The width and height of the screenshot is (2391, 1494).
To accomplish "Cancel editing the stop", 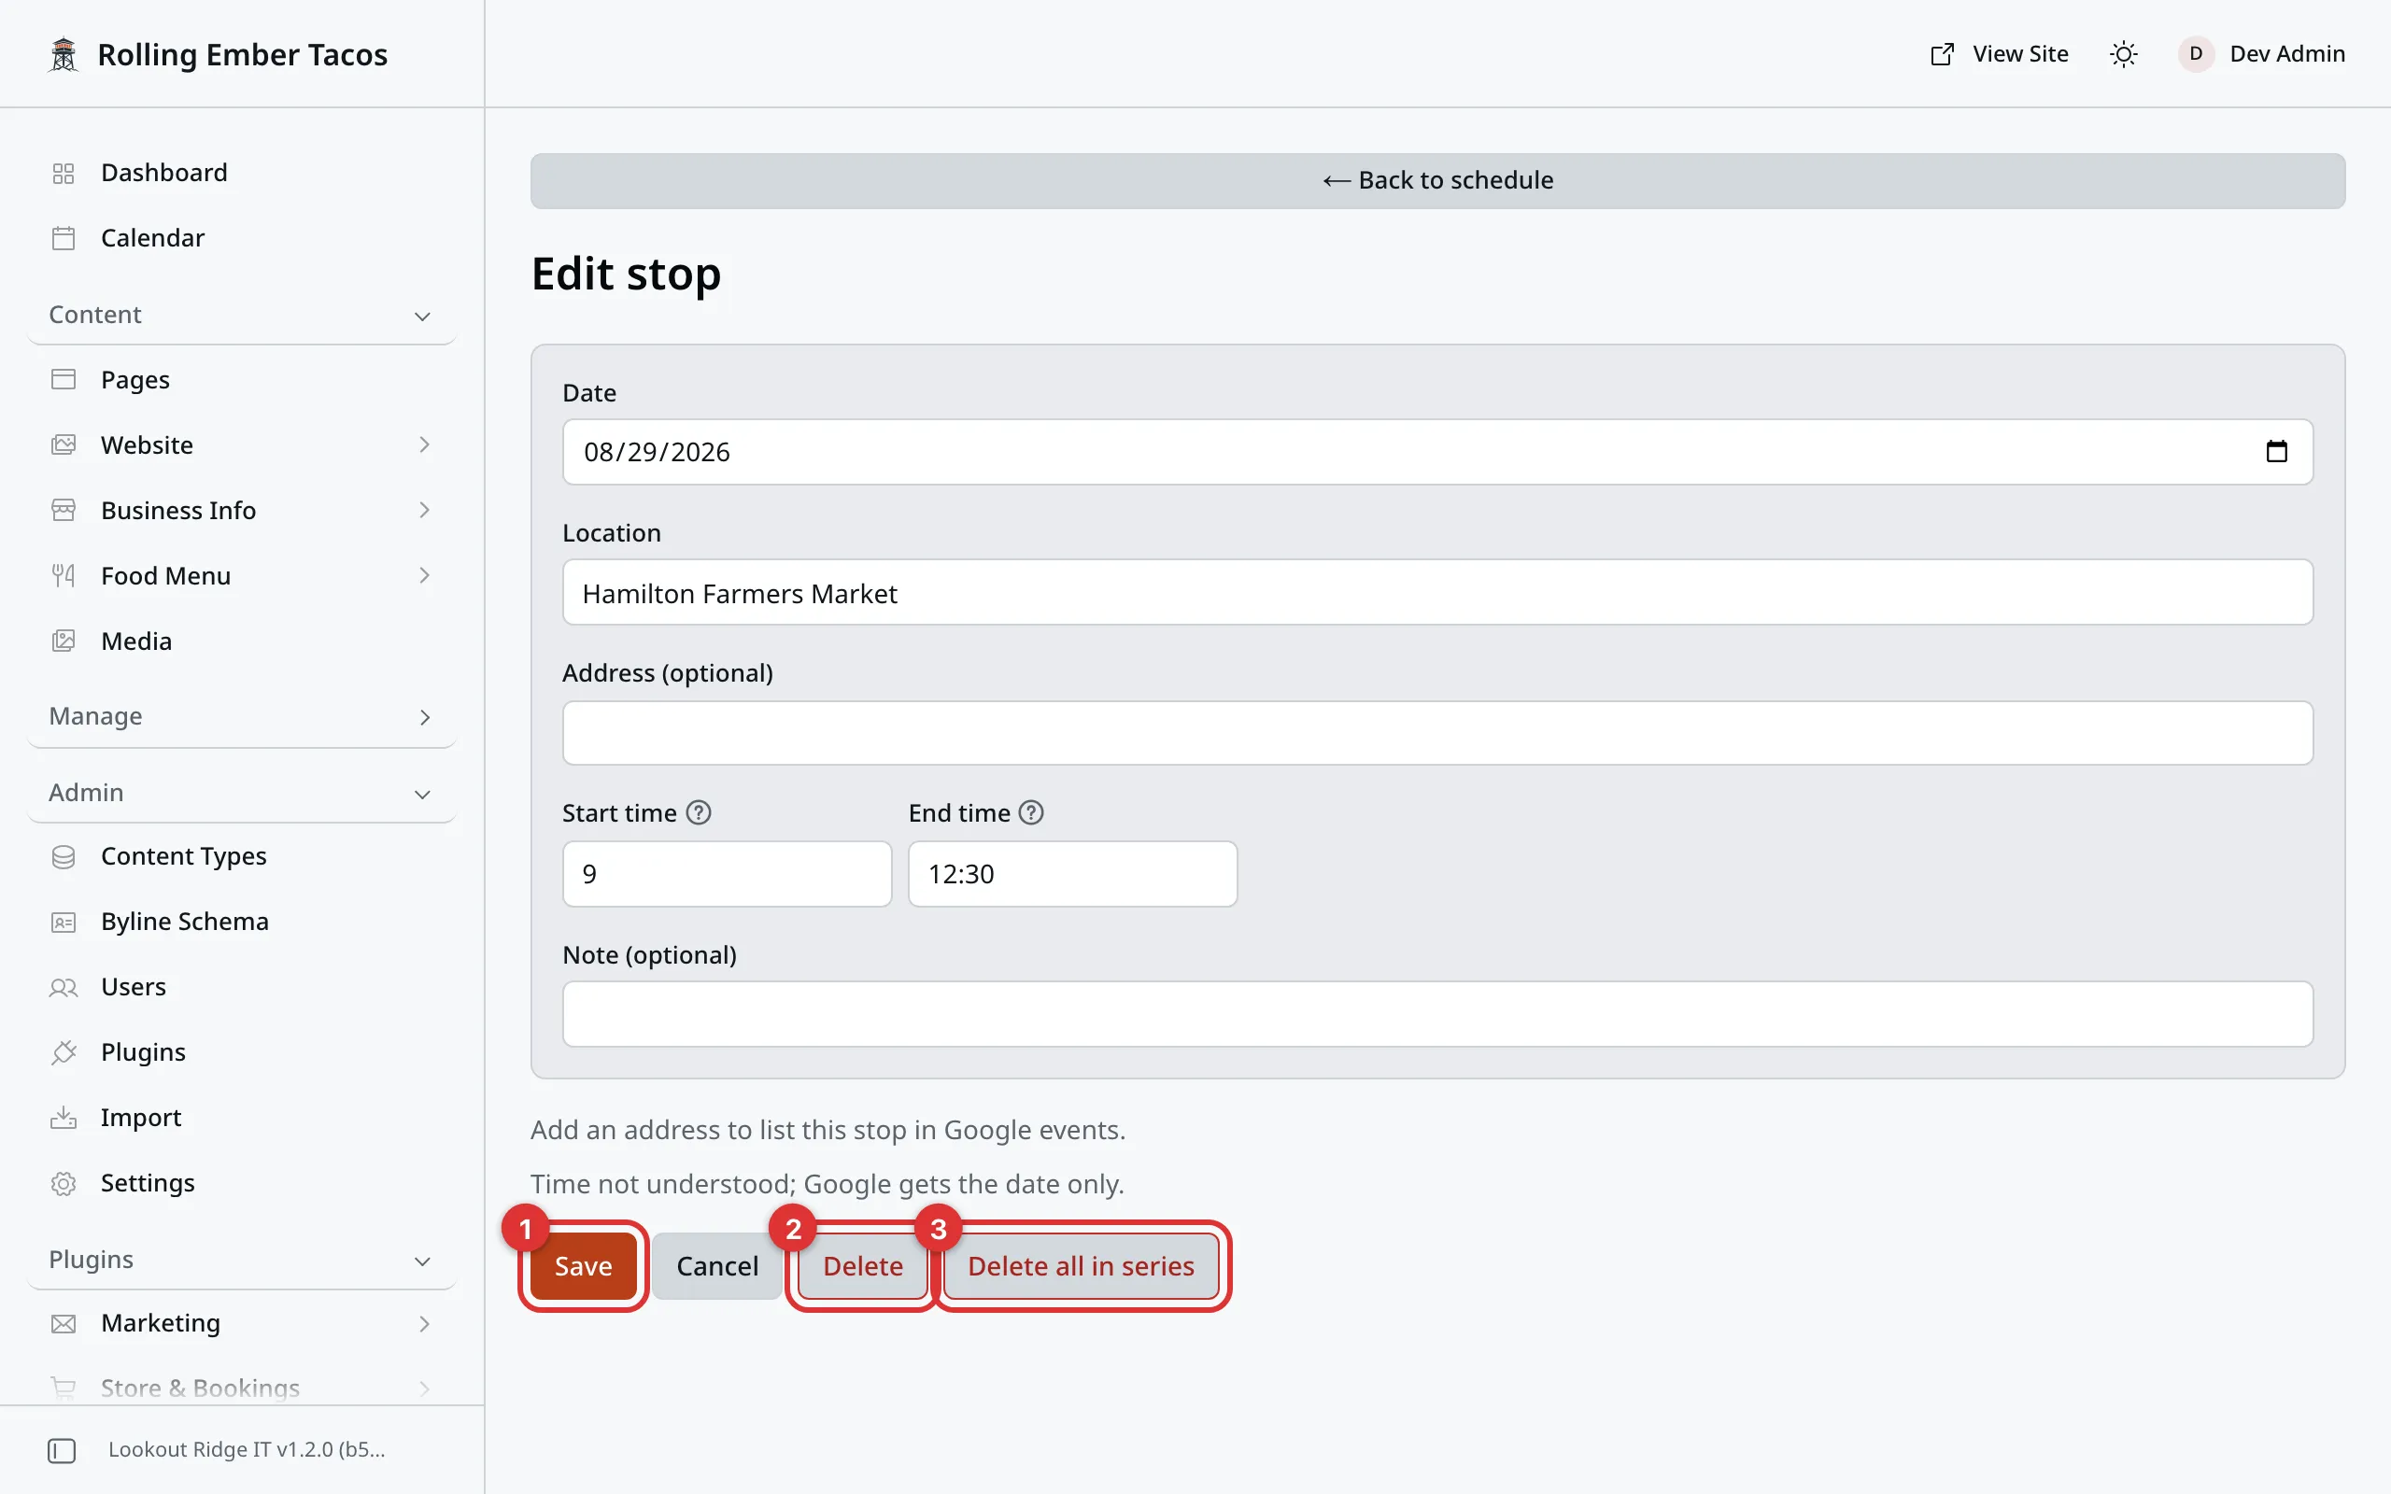I will coord(717,1266).
